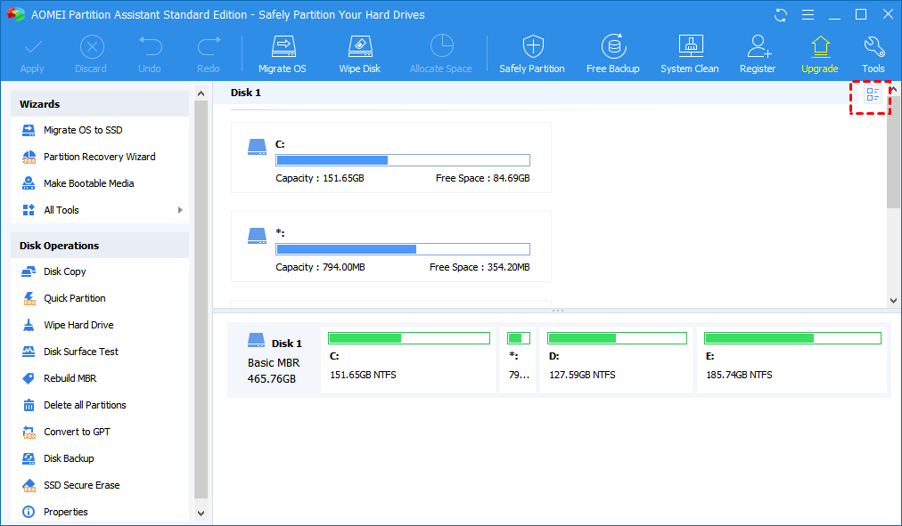Viewport: 902px width, 526px height.
Task: Select Make Bootable Media
Action: tap(88, 183)
